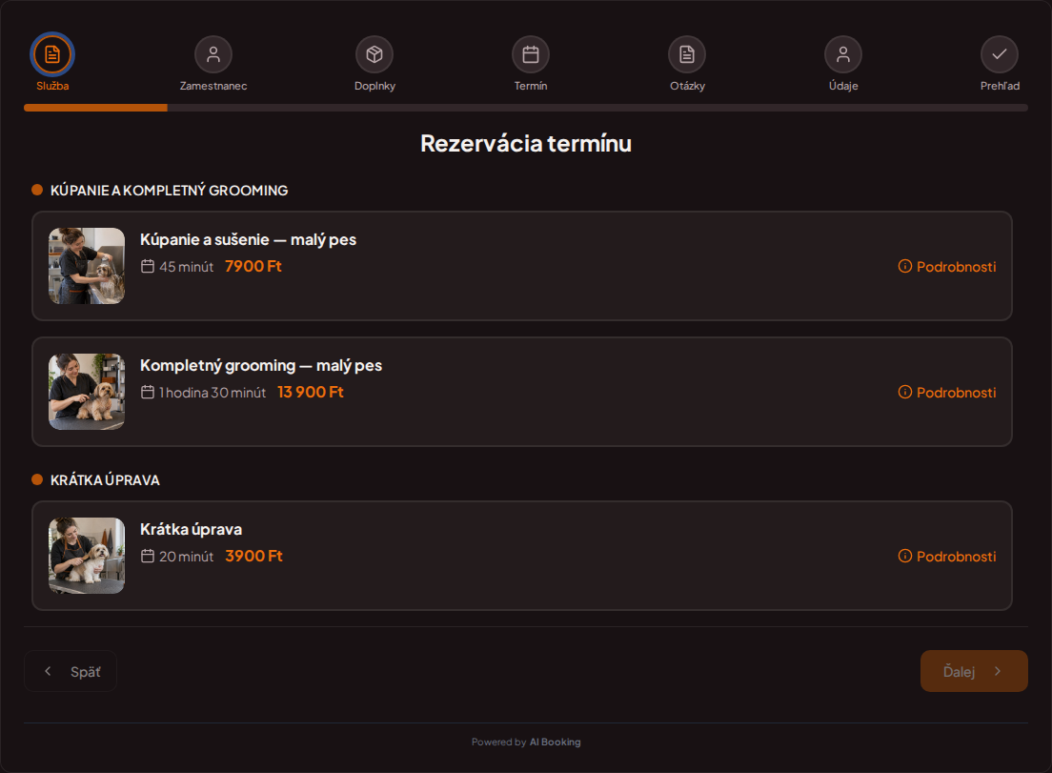Open the Doplnky step box icon

point(374,54)
